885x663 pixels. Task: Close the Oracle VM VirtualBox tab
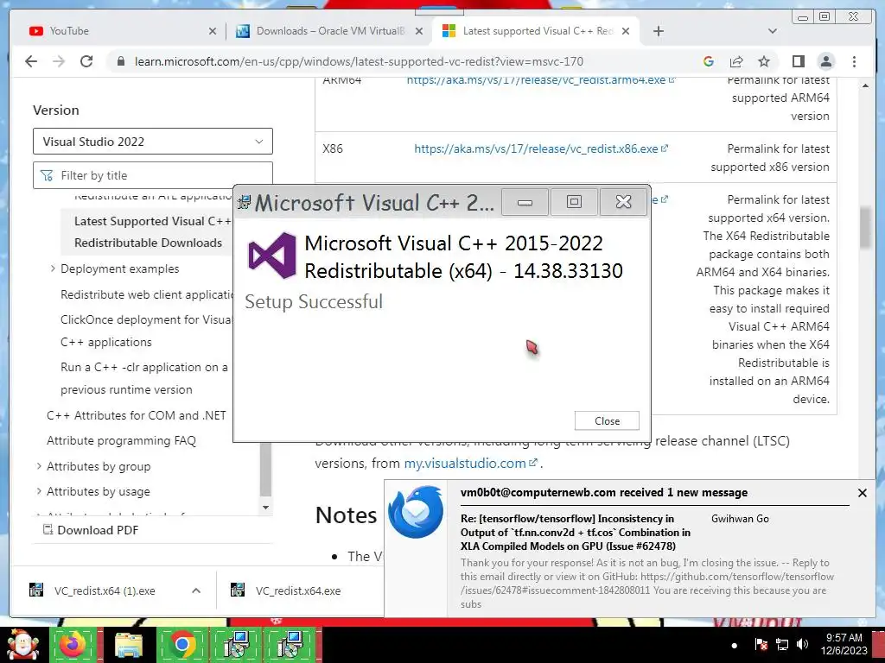pyautogui.click(x=419, y=31)
